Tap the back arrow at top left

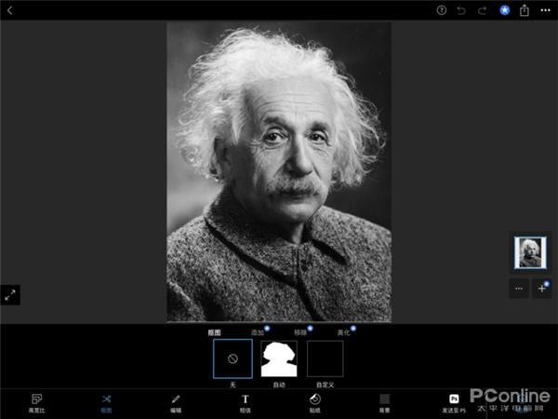10,10
